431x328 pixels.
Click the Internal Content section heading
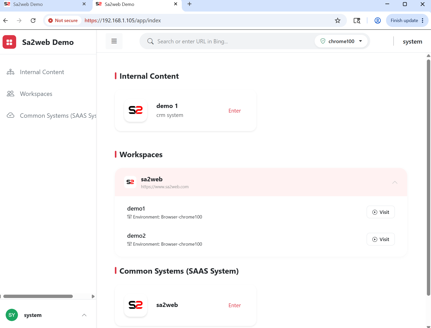[x=149, y=76]
